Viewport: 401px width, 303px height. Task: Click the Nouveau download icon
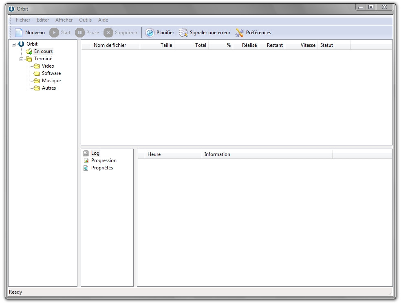18,32
